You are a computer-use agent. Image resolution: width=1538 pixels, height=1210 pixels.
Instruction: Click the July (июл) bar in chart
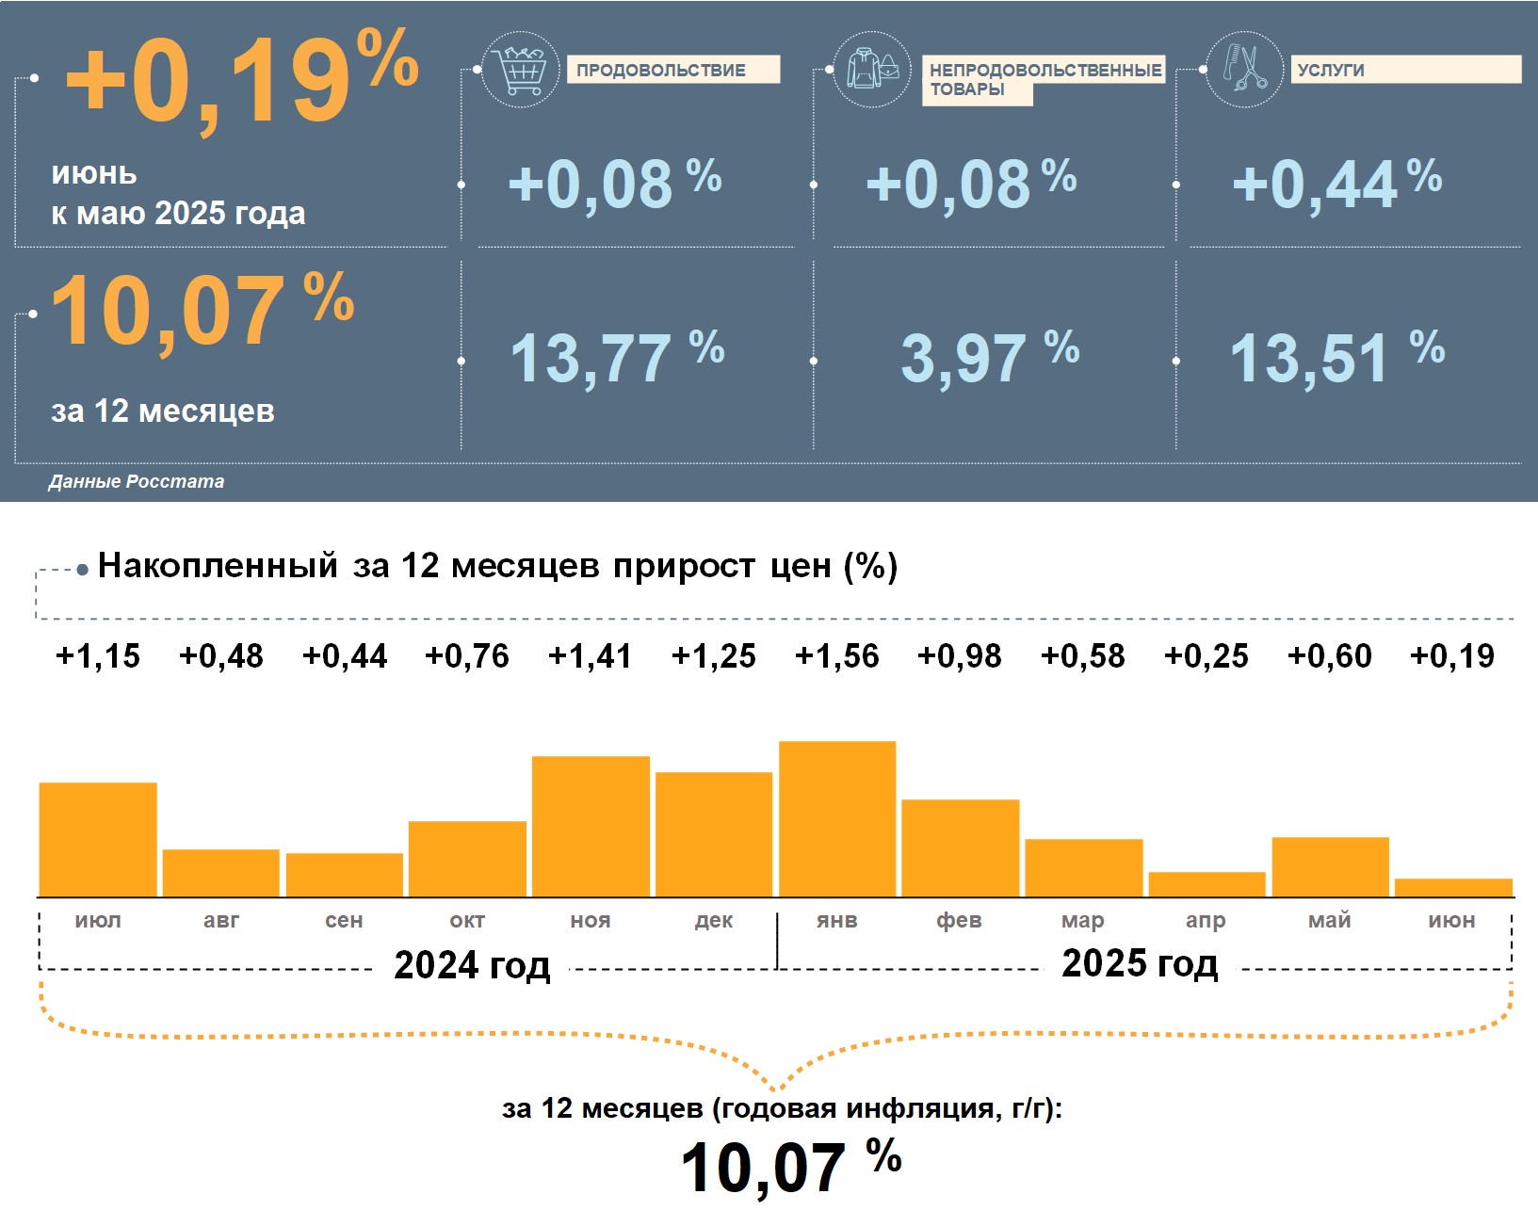98,839
